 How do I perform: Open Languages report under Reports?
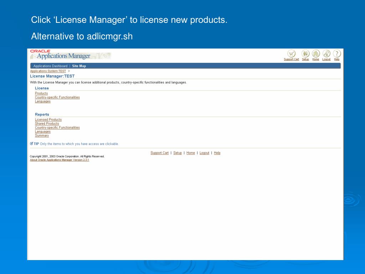point(43,131)
